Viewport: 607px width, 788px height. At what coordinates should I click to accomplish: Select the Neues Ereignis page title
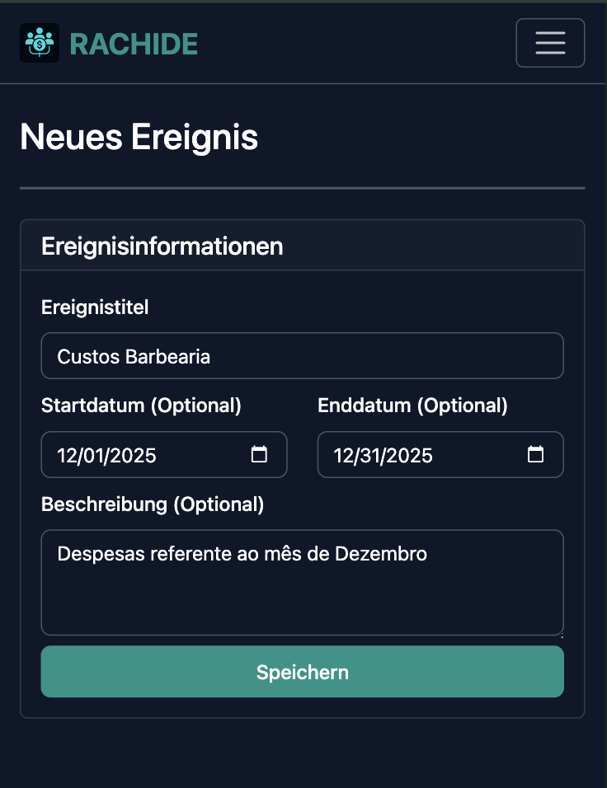pyautogui.click(x=139, y=137)
